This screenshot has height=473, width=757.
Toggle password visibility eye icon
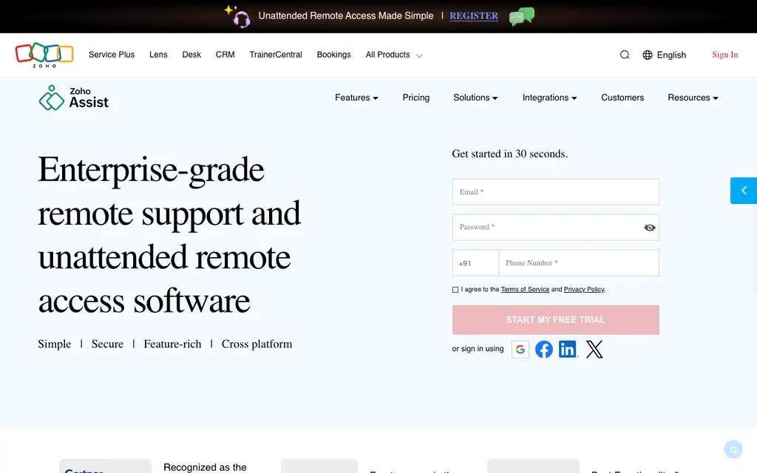649,228
